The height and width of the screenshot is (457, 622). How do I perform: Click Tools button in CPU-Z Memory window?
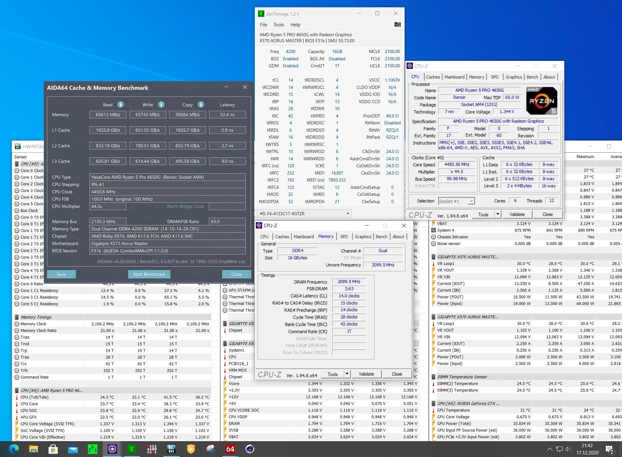click(x=332, y=374)
